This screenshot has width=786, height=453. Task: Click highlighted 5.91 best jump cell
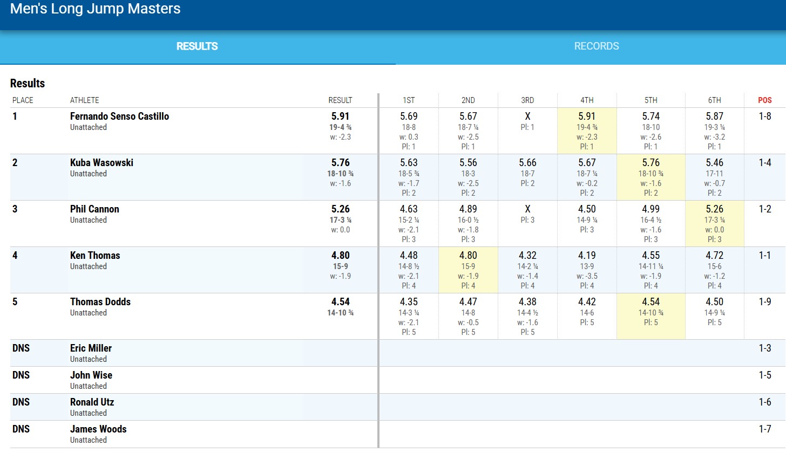coord(587,116)
